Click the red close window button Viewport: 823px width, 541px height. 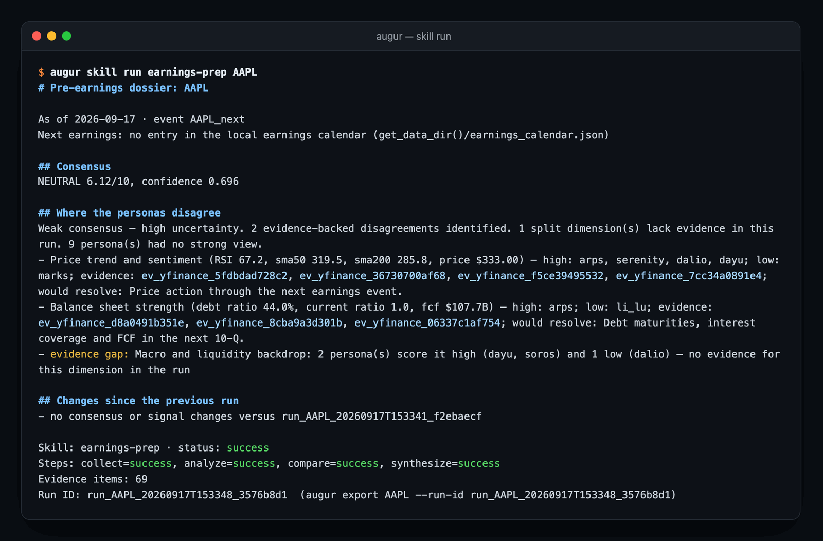pos(37,36)
